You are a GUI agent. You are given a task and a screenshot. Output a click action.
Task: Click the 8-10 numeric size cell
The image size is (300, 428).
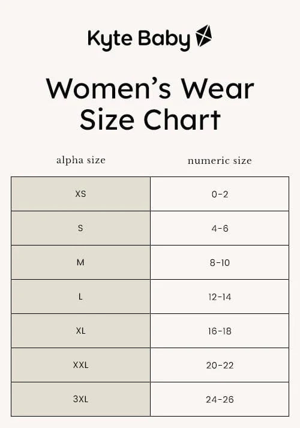[220, 262]
